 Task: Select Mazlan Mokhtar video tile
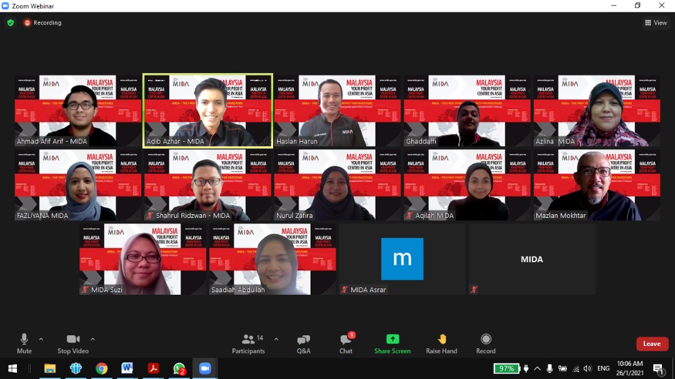[597, 185]
